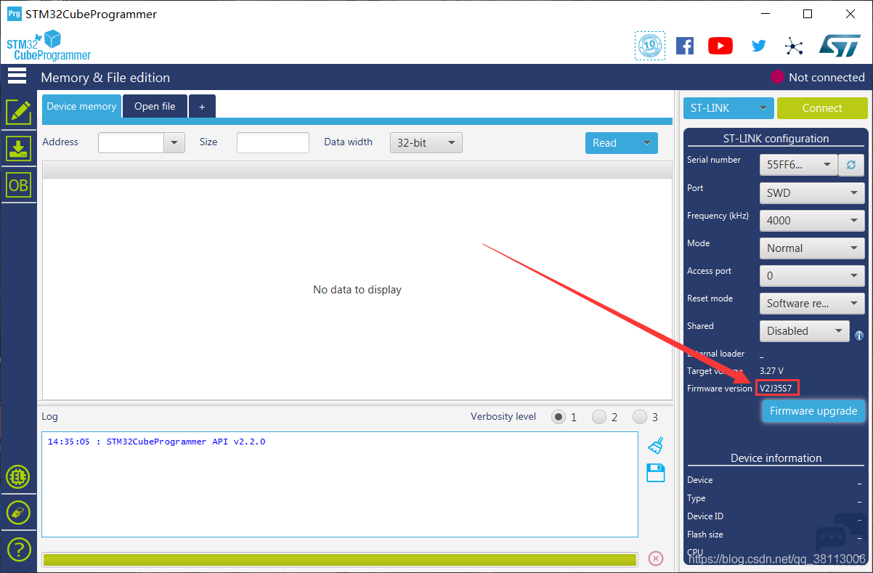873x573 pixels.
Task: Click the Not connected status indicator
Action: tap(818, 77)
